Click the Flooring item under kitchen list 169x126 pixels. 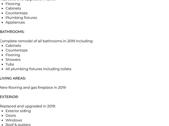click(13, 4)
